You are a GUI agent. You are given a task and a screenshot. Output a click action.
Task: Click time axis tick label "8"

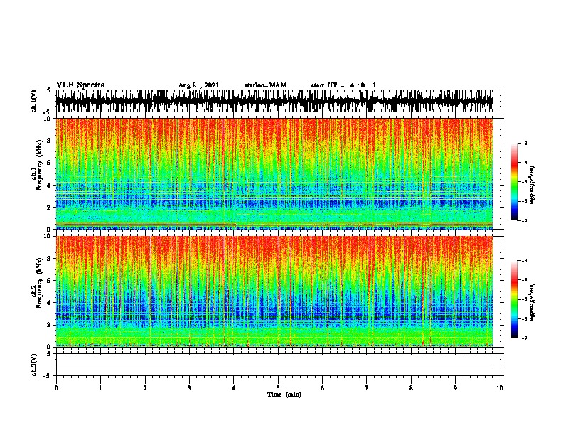point(411,388)
